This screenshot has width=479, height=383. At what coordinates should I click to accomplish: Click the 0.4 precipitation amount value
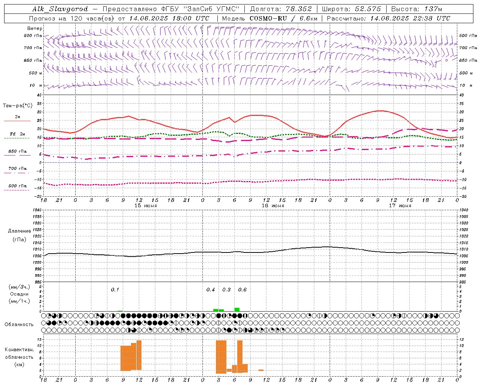coord(211,290)
